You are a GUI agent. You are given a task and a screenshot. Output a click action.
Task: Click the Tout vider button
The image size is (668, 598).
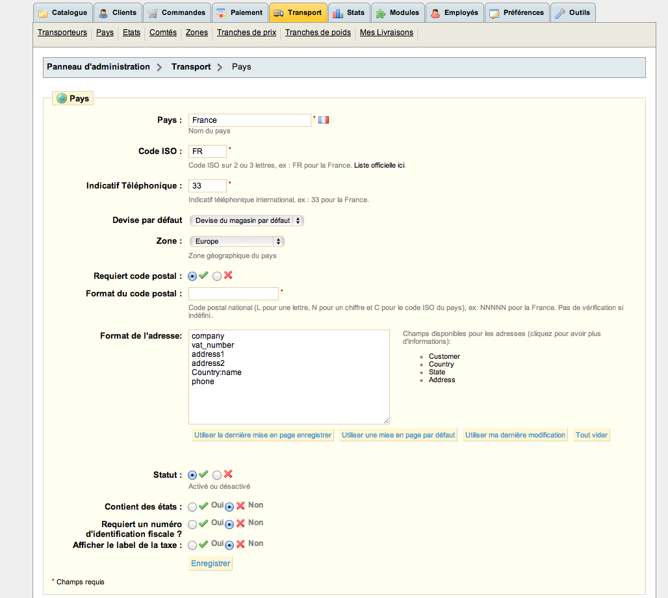[592, 435]
